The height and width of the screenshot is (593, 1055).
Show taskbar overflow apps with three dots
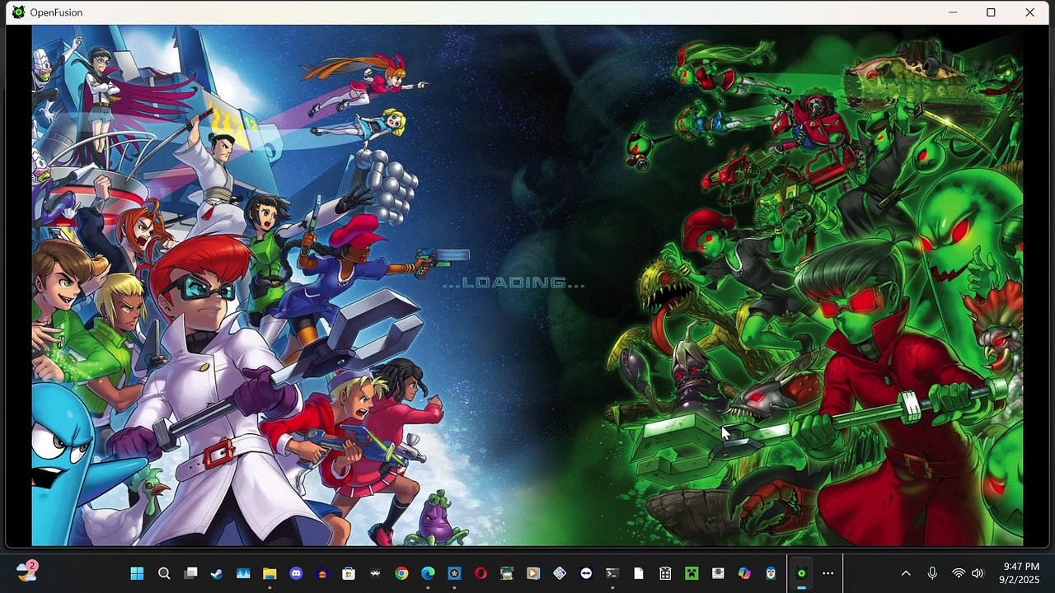(828, 573)
